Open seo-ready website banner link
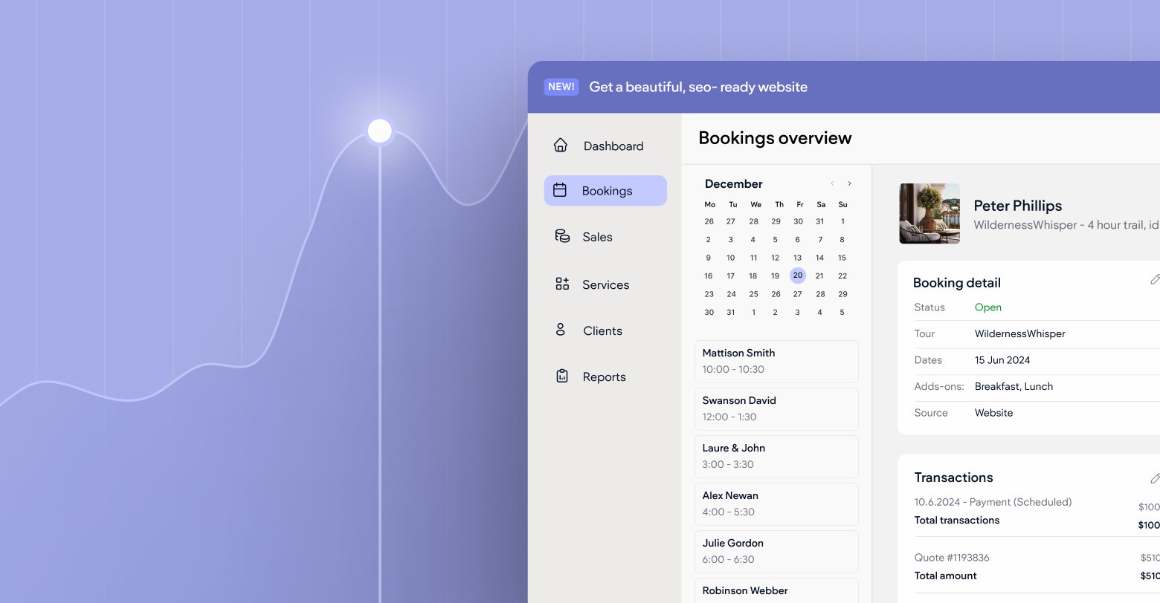 coord(697,88)
